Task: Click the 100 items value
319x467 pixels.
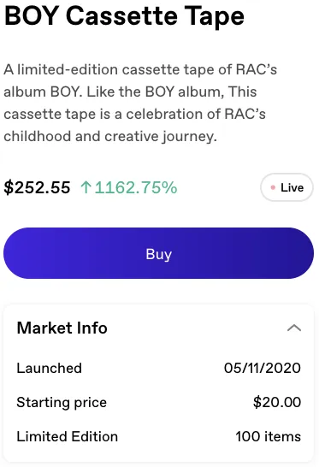Action: coord(268,436)
